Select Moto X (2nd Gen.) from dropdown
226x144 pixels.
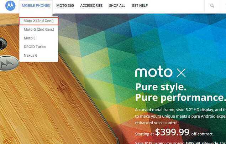[39, 21]
